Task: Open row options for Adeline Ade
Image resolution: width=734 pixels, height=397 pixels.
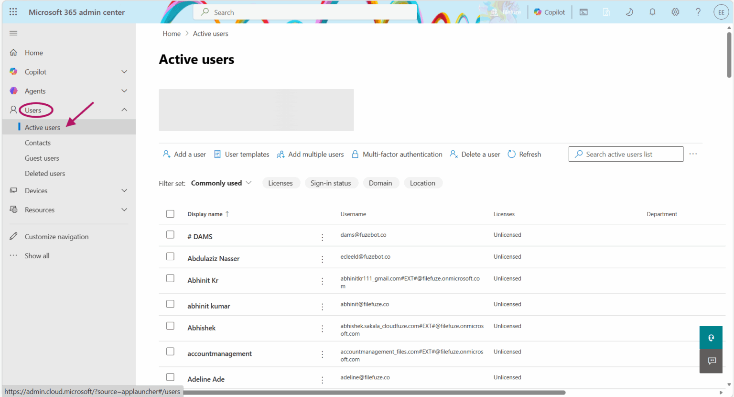Action: pos(323,380)
